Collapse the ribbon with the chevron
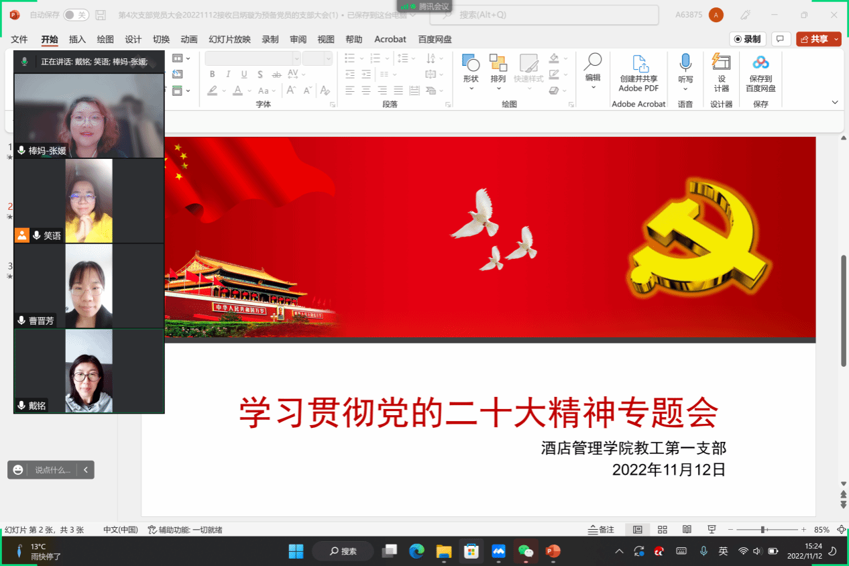849x566 pixels. (835, 103)
